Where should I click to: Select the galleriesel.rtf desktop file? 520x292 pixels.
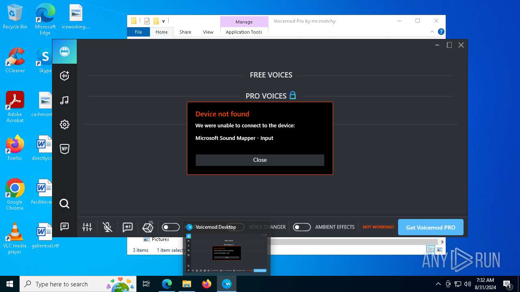pyautogui.click(x=45, y=235)
